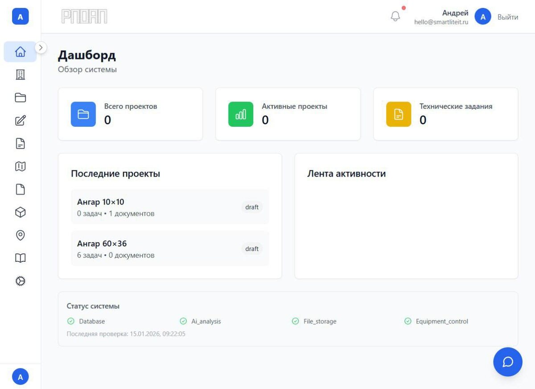Open the lined document sidebar icon

point(20,144)
